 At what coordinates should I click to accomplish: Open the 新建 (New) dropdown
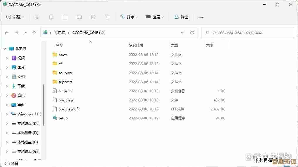15,17
